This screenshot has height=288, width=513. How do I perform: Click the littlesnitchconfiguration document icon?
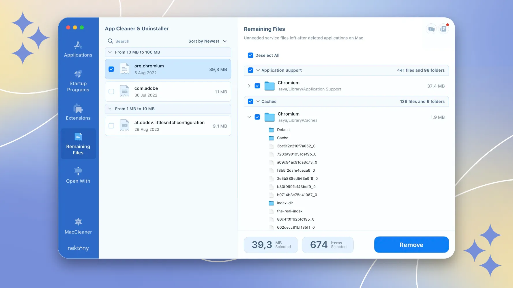pyautogui.click(x=124, y=126)
